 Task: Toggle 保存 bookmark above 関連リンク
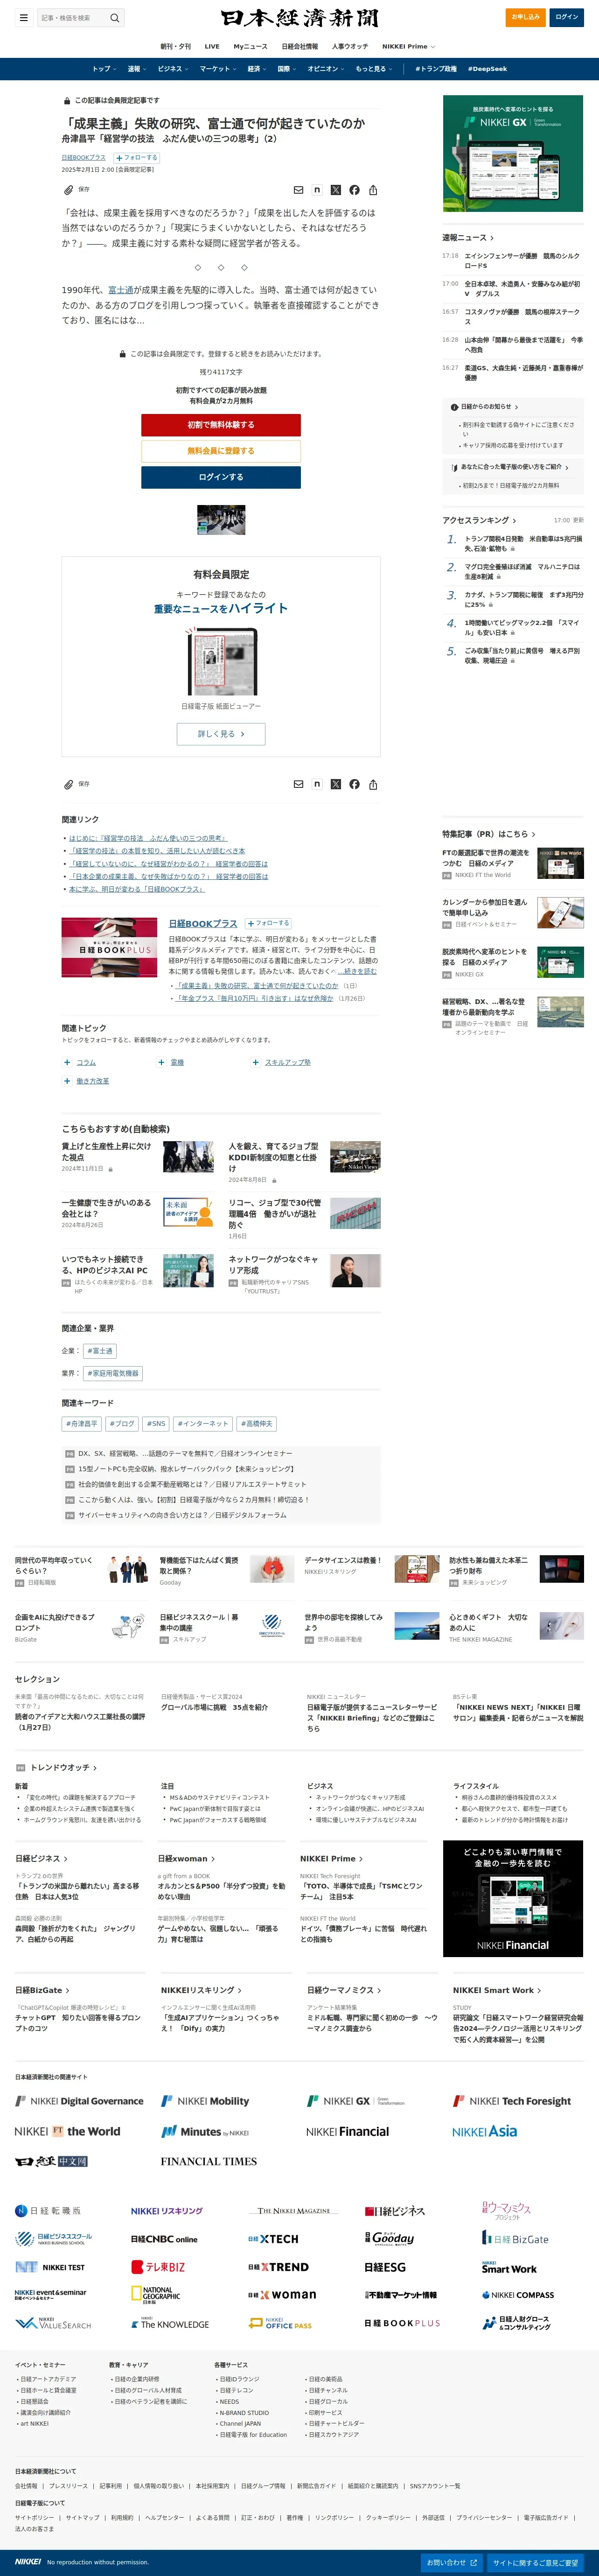click(x=77, y=784)
